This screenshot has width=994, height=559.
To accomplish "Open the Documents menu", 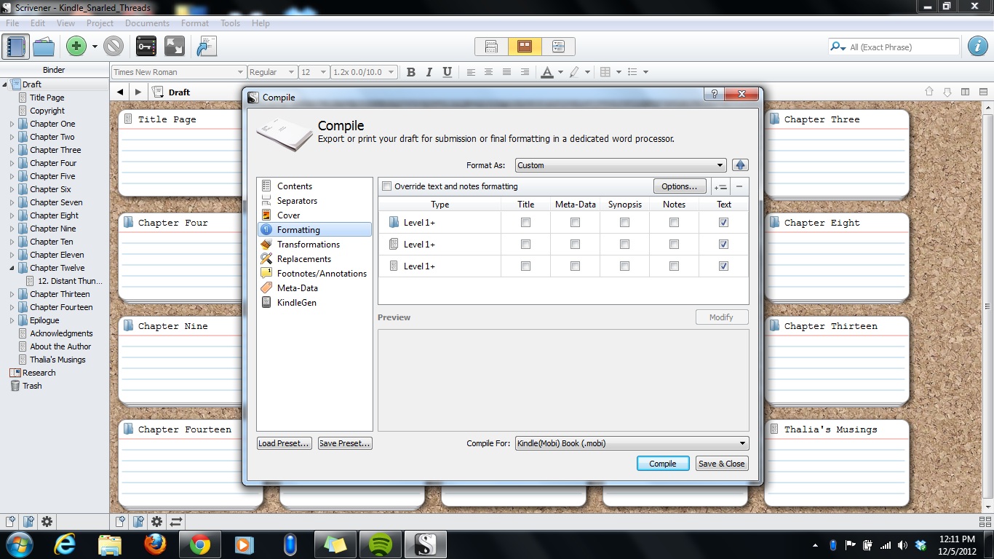I will click(x=147, y=23).
